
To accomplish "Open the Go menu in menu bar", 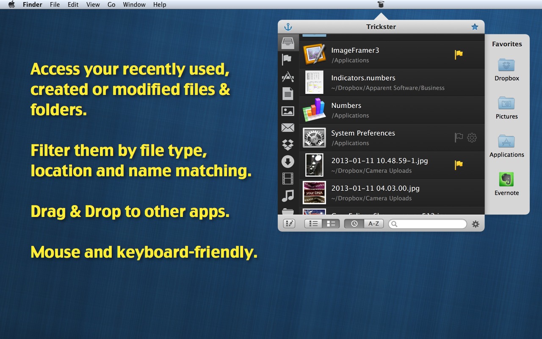I will 111,5.
